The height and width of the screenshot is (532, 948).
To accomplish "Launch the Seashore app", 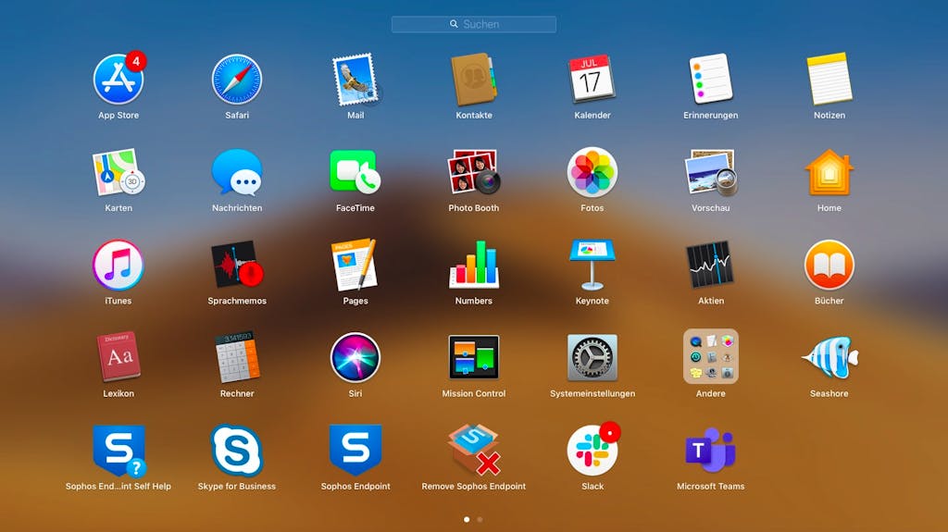I will [829, 357].
